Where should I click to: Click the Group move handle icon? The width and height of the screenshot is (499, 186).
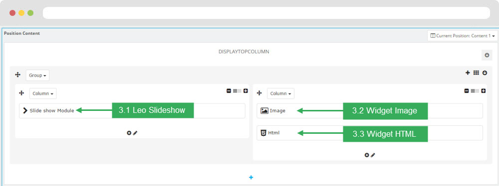pyautogui.click(x=18, y=75)
